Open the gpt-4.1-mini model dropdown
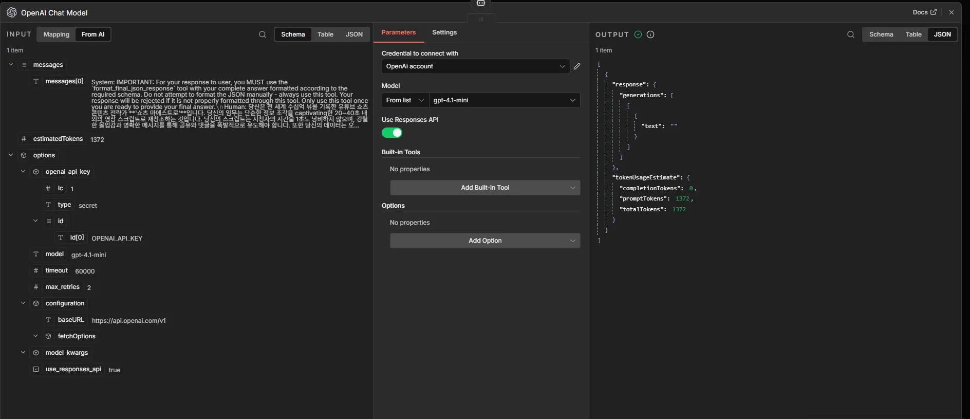970x419 pixels. pyautogui.click(x=504, y=100)
